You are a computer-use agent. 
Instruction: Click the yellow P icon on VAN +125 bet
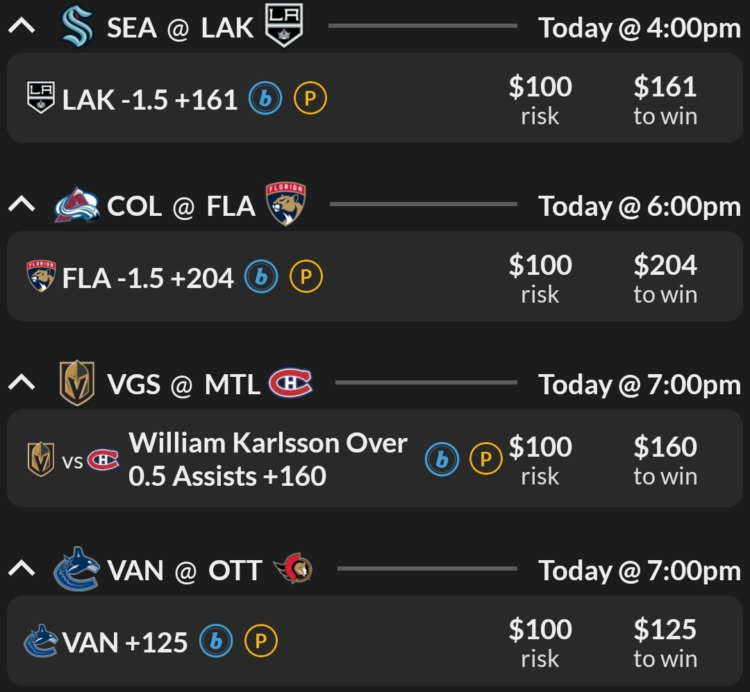tap(260, 642)
